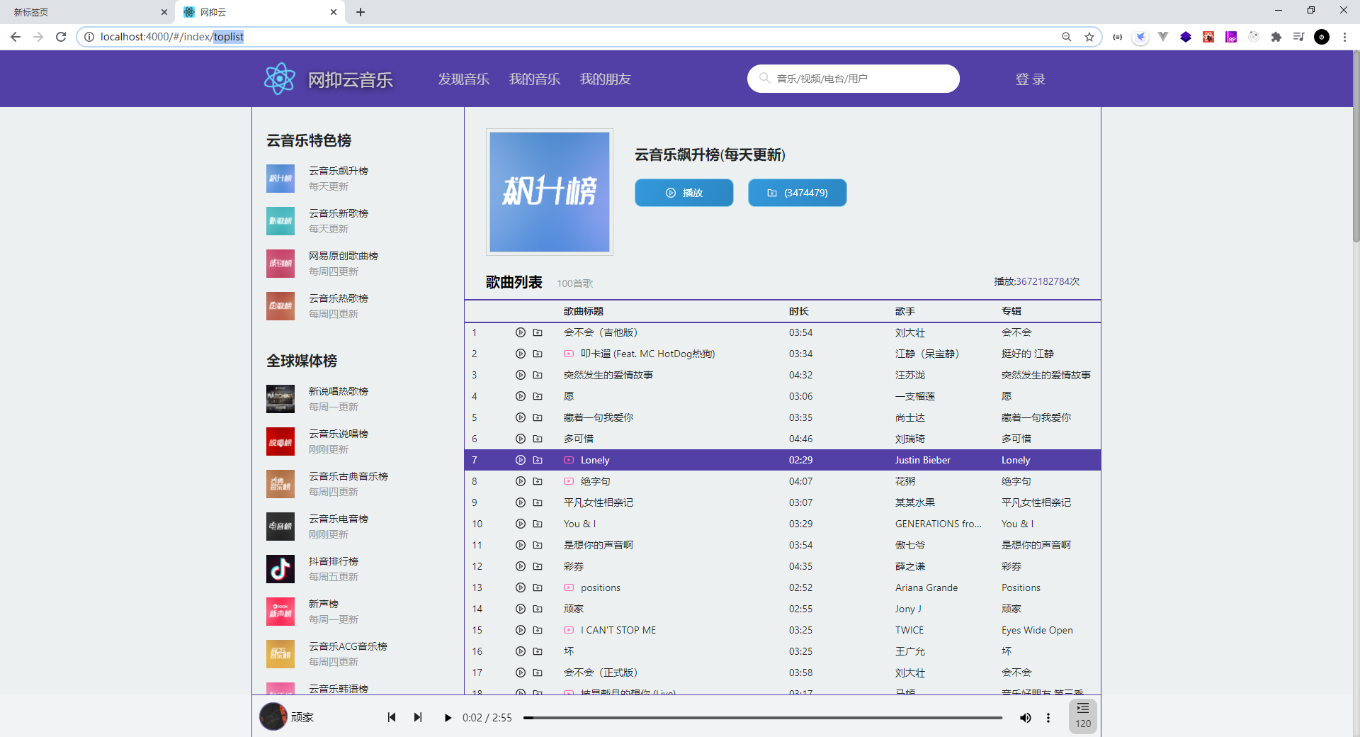
Task: Click artist Ariana Grande in row 13
Action: pos(926,587)
